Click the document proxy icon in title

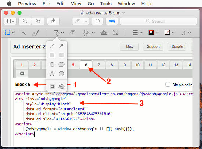[x=82, y=13]
